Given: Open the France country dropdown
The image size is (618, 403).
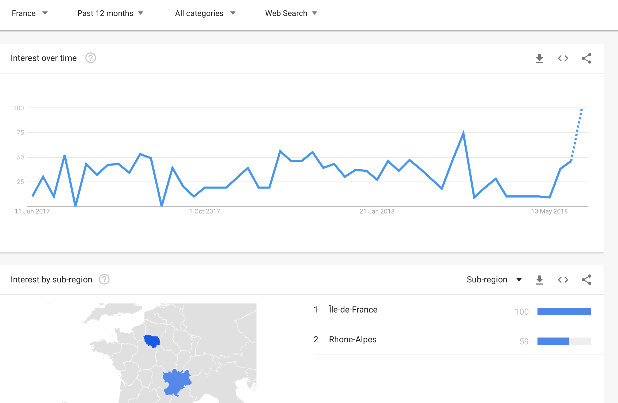Looking at the screenshot, I should point(30,13).
